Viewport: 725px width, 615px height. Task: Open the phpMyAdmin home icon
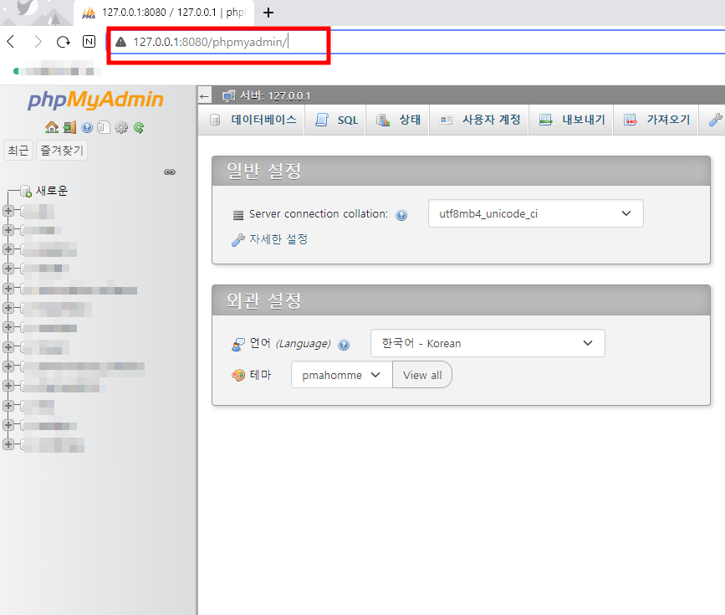click(52, 127)
